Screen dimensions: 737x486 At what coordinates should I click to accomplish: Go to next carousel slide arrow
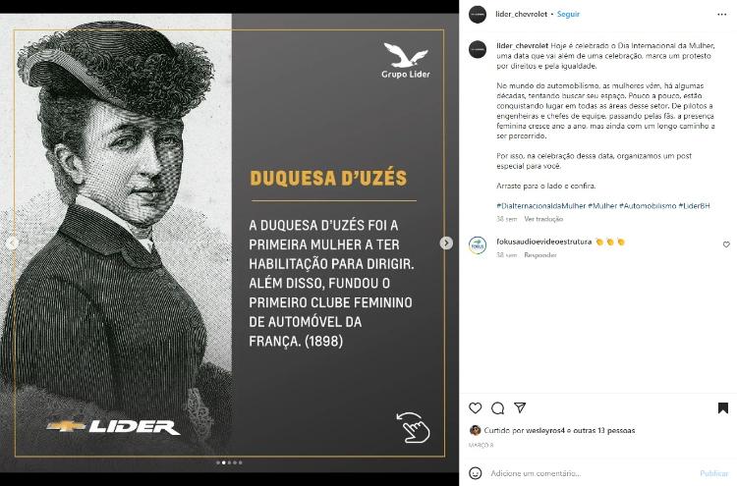tap(446, 243)
